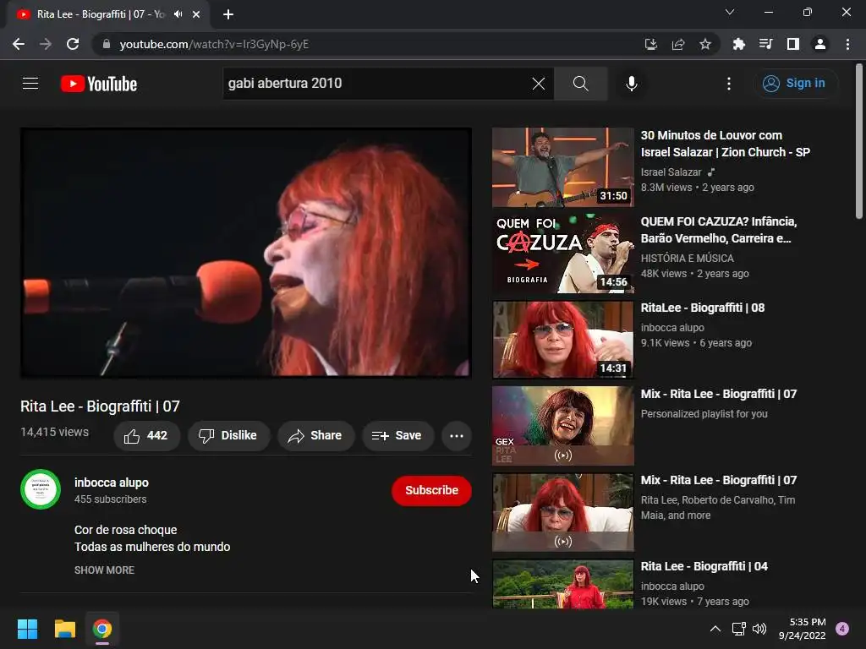Expand description with SHOW MORE
This screenshot has height=649, width=866.
[x=104, y=570]
